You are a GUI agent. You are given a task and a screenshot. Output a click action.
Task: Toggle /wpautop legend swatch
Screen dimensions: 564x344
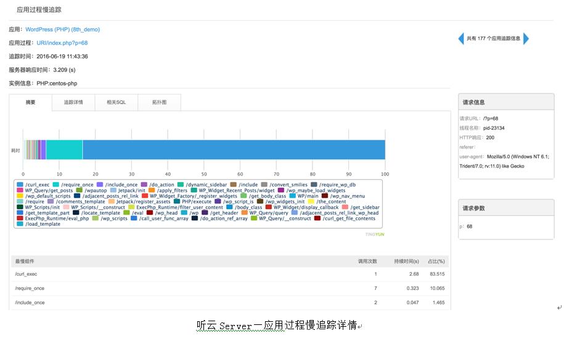pyautogui.click(x=79, y=190)
